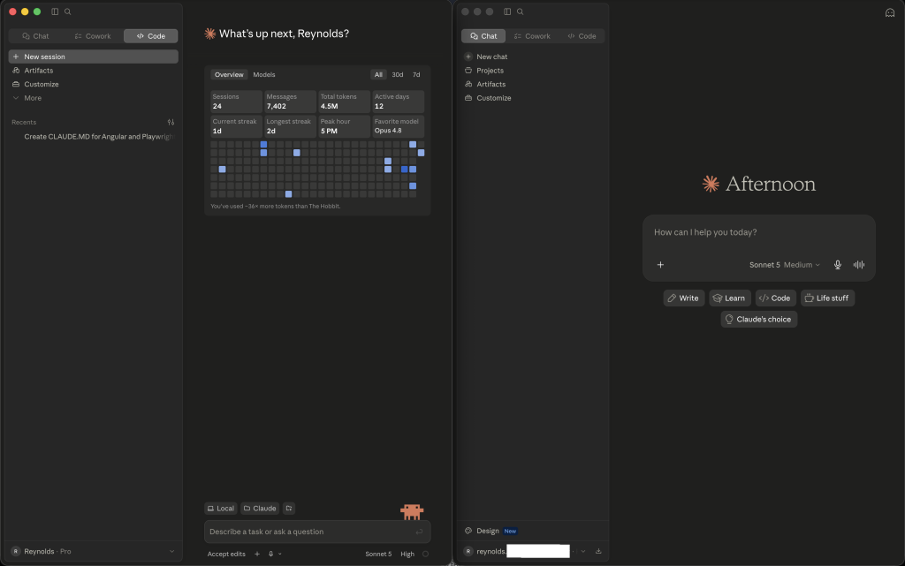Image resolution: width=905 pixels, height=566 pixels.
Task: Click search icon in the right window
Action: click(520, 11)
